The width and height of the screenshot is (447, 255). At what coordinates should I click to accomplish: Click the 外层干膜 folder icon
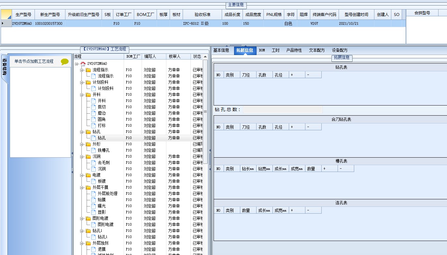click(88, 187)
